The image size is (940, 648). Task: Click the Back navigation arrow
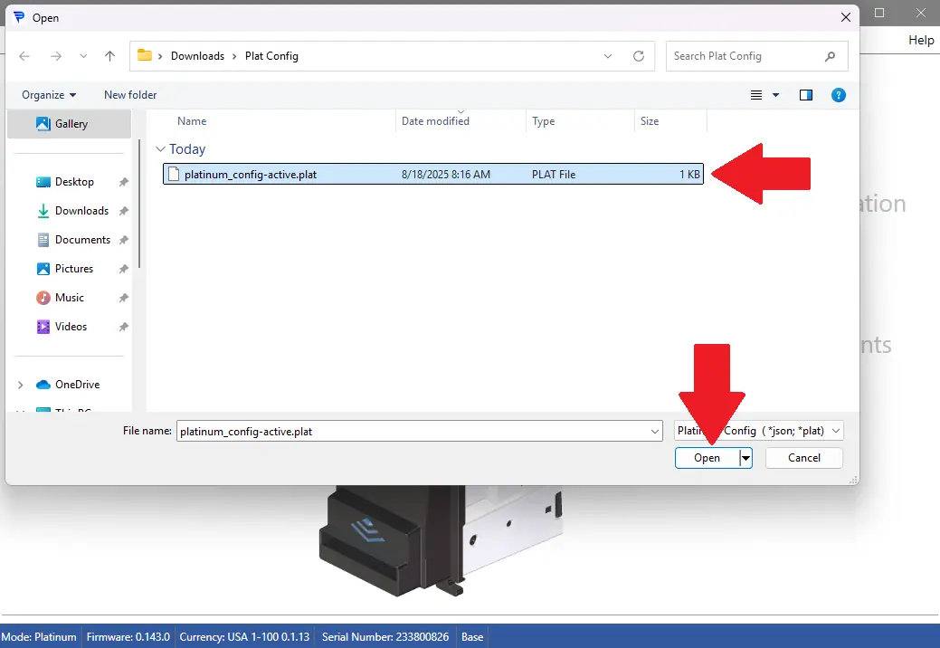pos(24,56)
